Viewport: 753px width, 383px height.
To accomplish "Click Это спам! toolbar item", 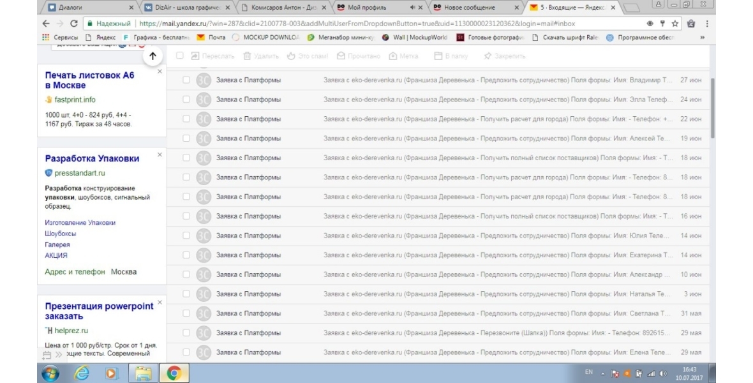I will pos(308,56).
